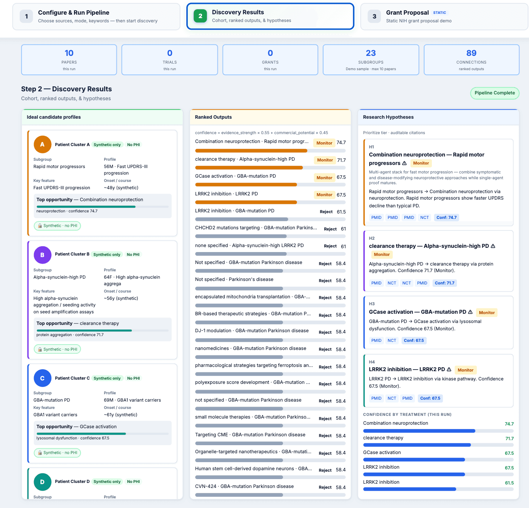
Task: Click the purple Patient Cluster B avatar
Action: click(42, 255)
